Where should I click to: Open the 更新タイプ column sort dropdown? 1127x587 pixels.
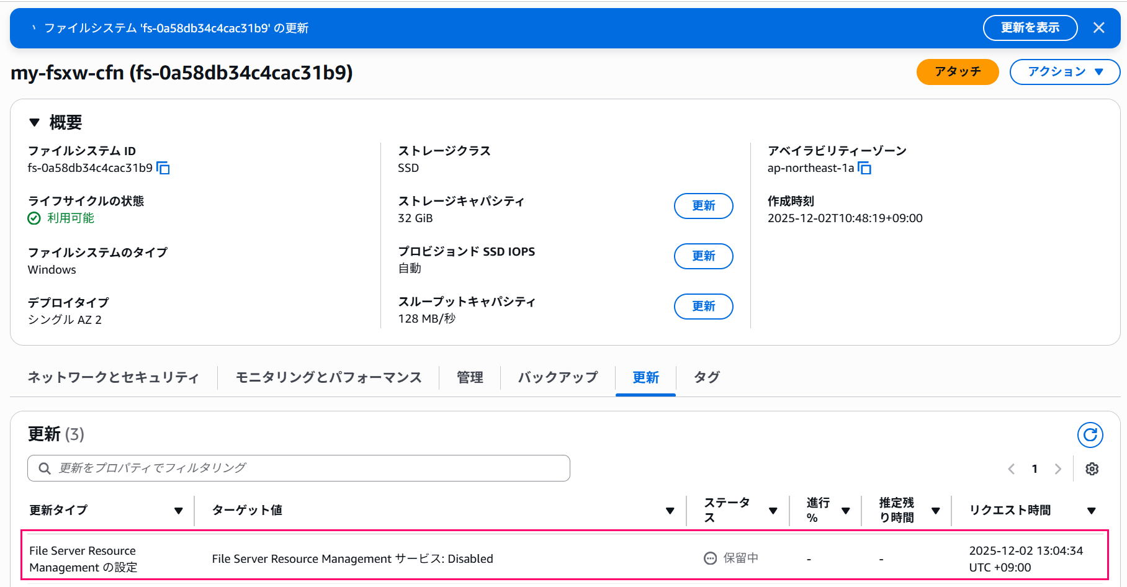pos(179,510)
